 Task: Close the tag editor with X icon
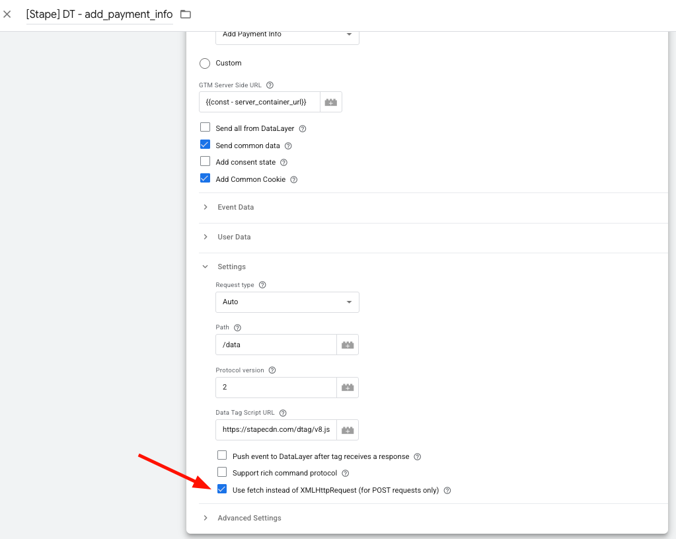pyautogui.click(x=7, y=15)
